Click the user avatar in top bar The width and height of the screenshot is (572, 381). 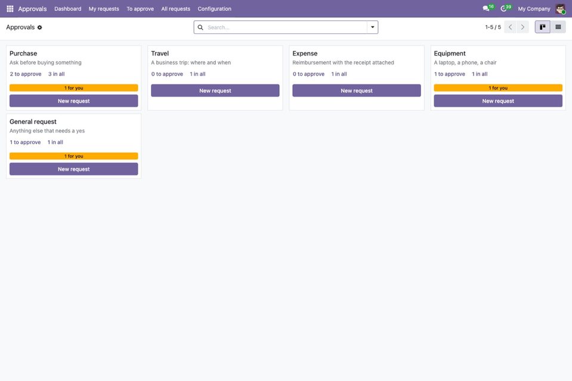tap(560, 9)
